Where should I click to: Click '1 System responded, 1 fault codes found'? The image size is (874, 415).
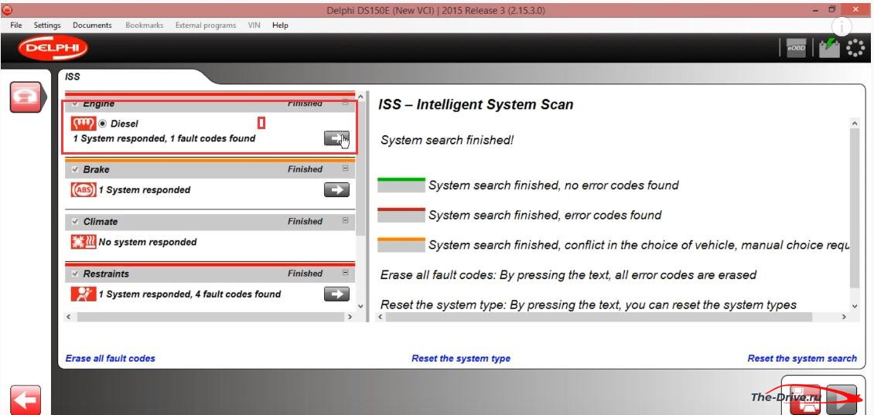click(x=165, y=138)
